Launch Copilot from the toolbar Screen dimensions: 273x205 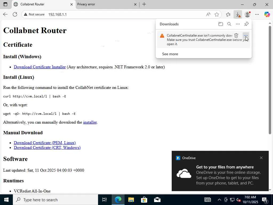tap(267, 14)
